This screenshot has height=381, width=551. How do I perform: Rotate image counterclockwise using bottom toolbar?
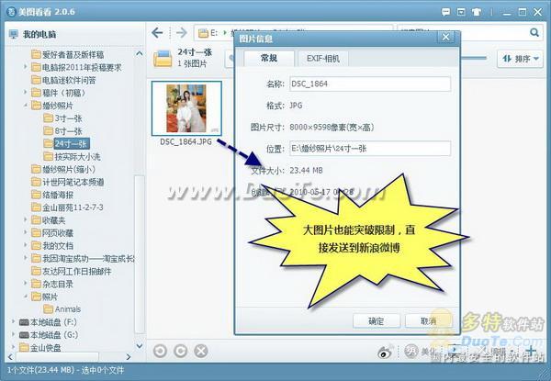[x=160, y=352]
